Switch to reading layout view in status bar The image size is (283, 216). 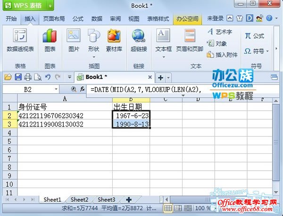(188, 208)
